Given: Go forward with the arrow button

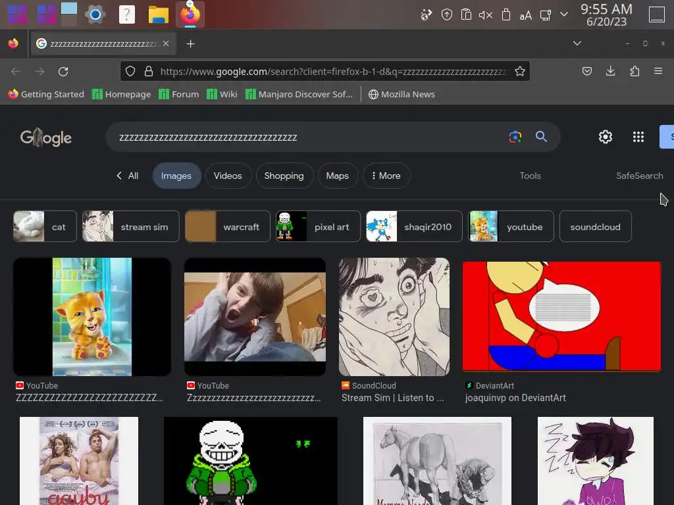Looking at the screenshot, I should (39, 71).
